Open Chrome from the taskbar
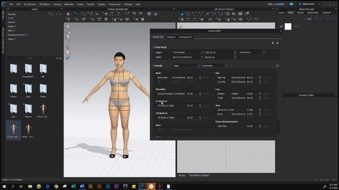 [56, 186]
